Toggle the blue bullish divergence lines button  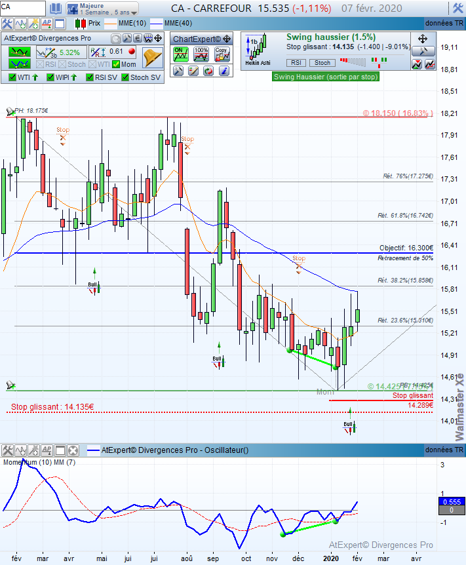click(x=20, y=64)
